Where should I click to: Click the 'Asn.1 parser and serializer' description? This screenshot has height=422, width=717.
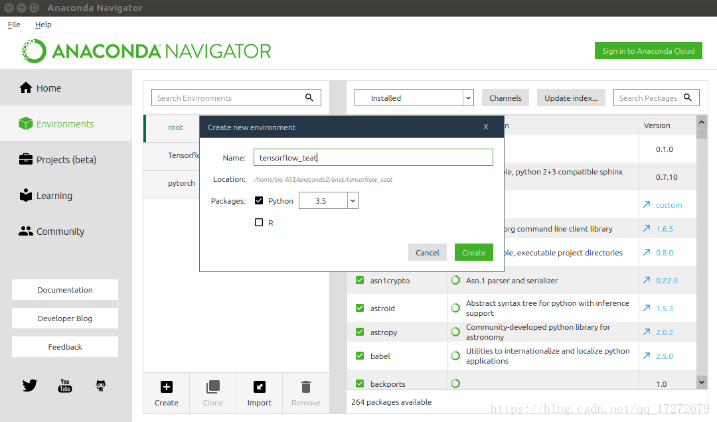click(x=512, y=280)
